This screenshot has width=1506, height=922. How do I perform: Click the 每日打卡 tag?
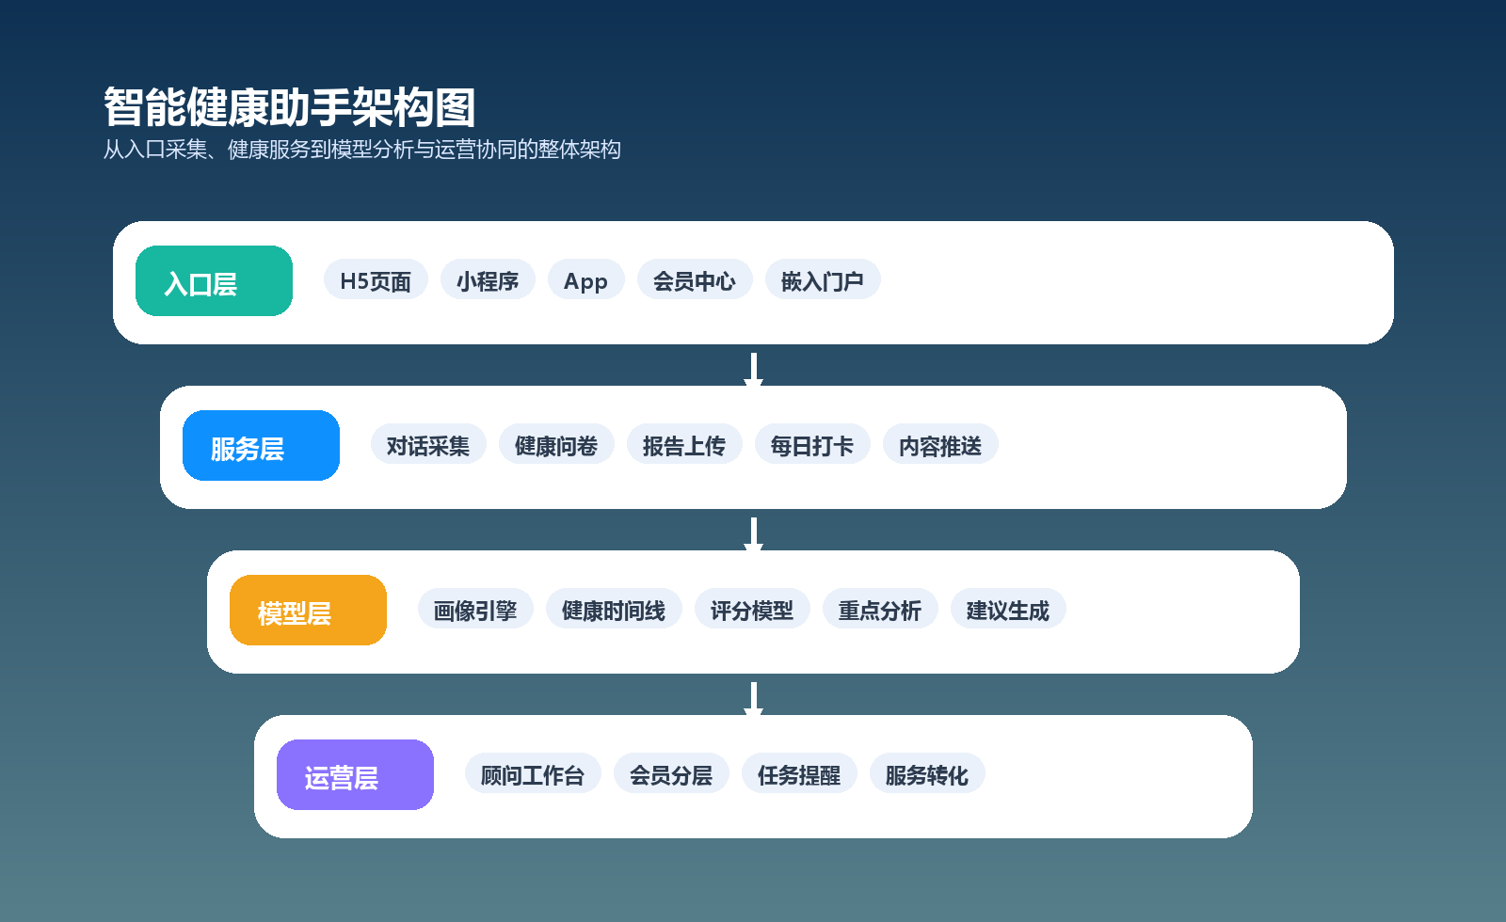point(812,445)
